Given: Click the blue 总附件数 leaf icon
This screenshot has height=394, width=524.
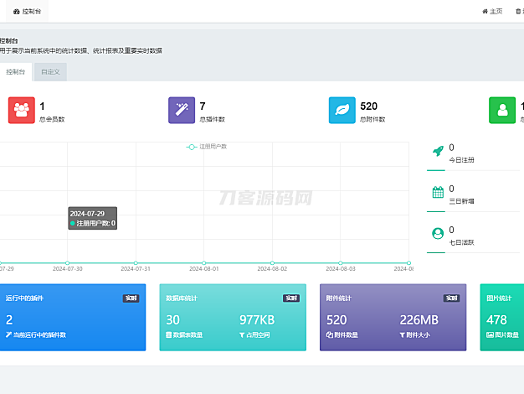Looking at the screenshot, I should (342, 110).
